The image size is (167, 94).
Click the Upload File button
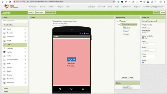click(x=127, y=87)
